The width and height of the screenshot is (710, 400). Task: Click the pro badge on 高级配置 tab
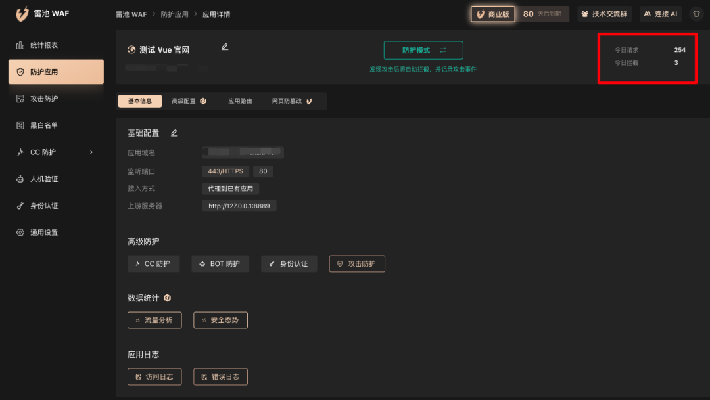[203, 101]
